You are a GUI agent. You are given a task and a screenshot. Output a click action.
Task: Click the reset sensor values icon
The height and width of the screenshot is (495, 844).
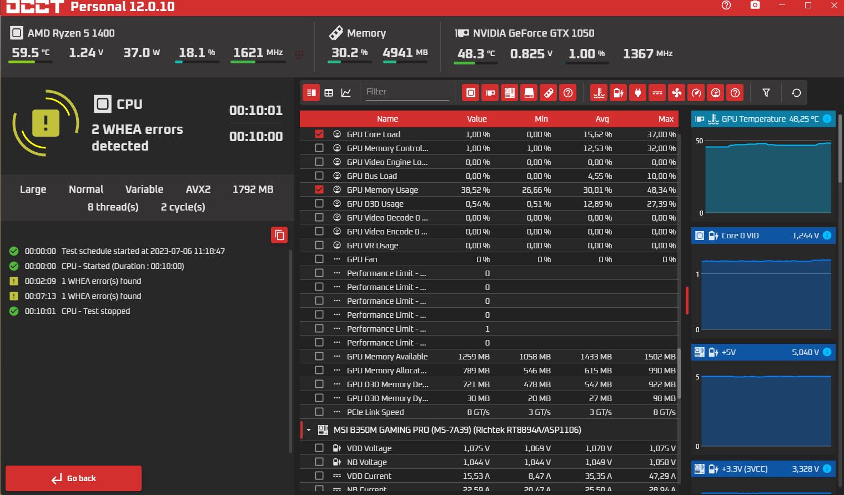tap(796, 93)
